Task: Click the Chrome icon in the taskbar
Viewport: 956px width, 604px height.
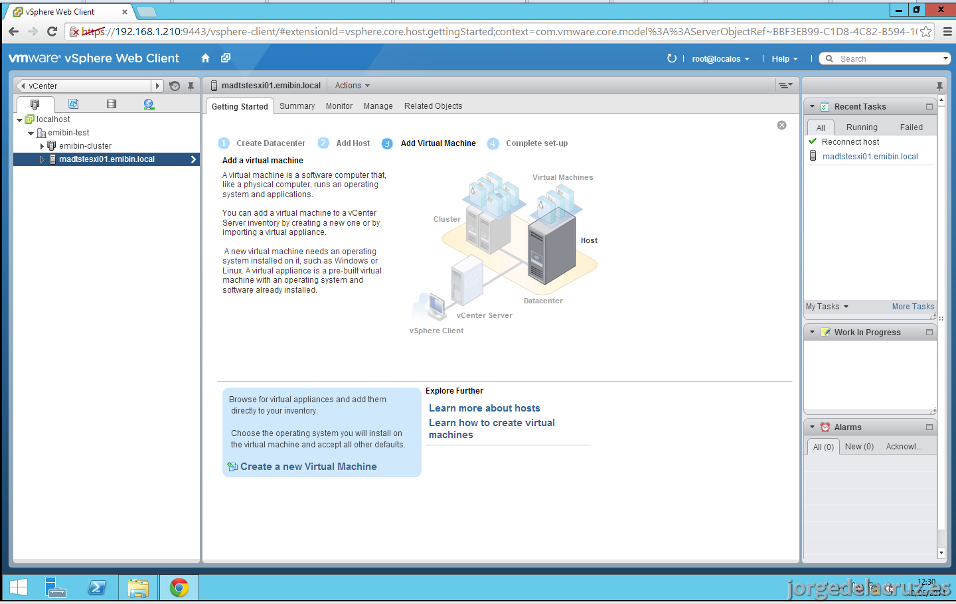Action: 179,587
